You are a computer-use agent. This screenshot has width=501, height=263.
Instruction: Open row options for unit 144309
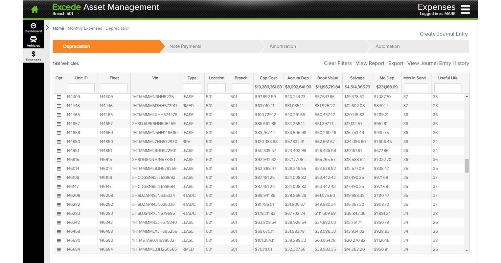(x=58, y=96)
